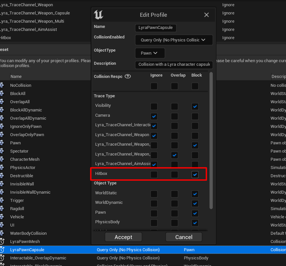Edit the profile Name field LyraPawnCapsule
The width and height of the screenshot is (286, 266).
click(x=156, y=28)
